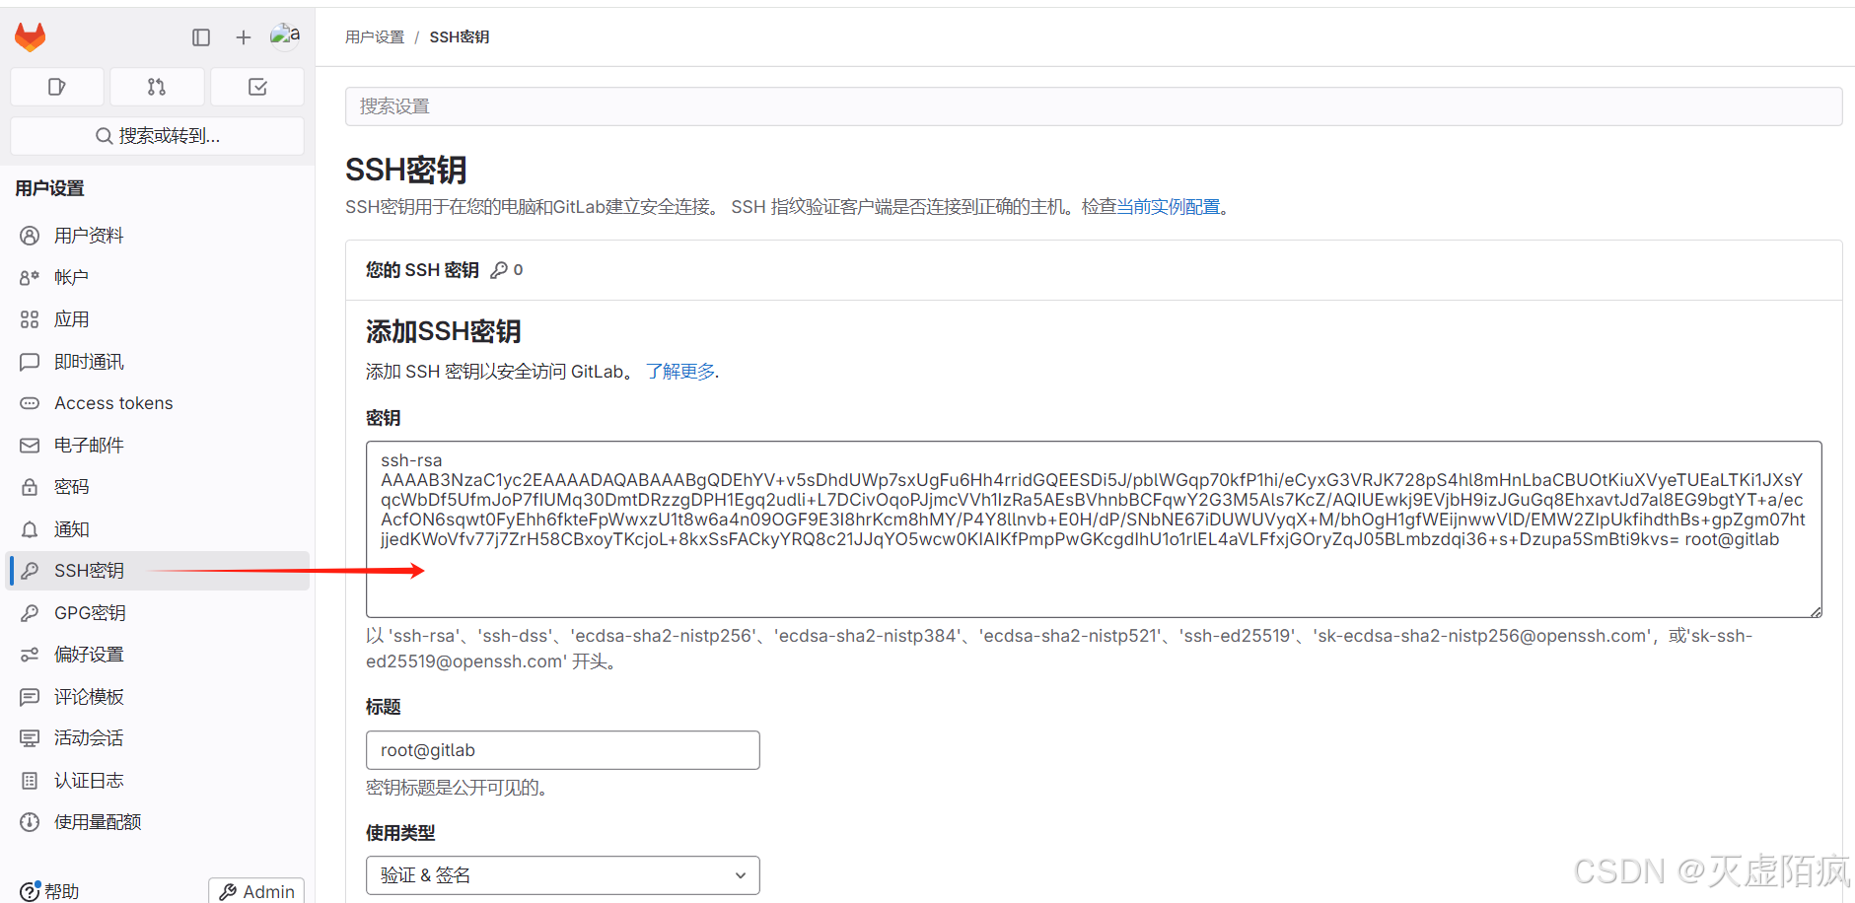Click the 密钥标题是公开可见的 hint text
Screen dimensions: 1855x903
click(x=457, y=788)
